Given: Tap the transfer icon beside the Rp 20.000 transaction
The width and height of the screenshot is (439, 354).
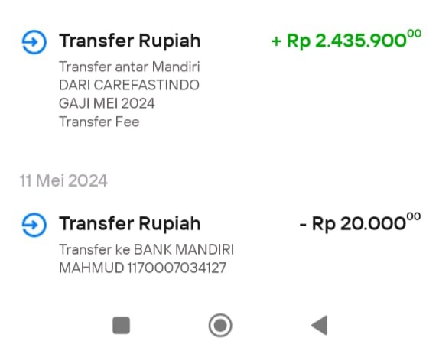Looking at the screenshot, I should (x=34, y=225).
